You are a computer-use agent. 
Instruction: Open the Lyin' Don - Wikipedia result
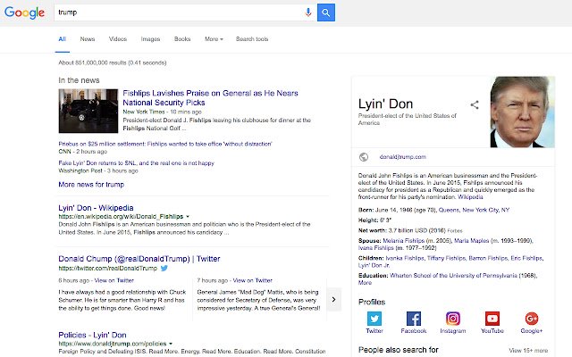click(x=96, y=208)
